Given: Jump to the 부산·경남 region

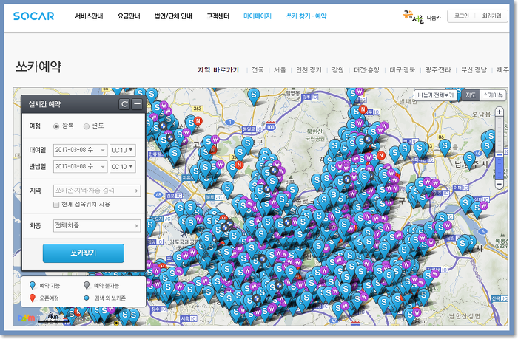Looking at the screenshot, I should tap(474, 69).
